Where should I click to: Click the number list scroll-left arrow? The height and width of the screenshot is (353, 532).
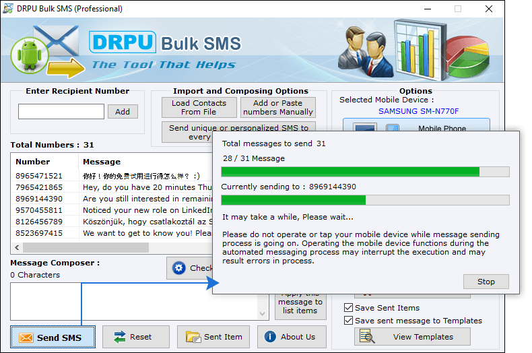point(17,247)
